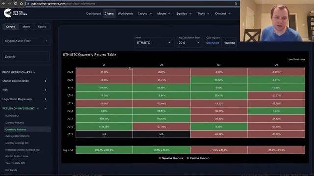Expand the Content nav menu
Image resolution: width=314 pixels, height=176 pixels.
[x=223, y=14]
